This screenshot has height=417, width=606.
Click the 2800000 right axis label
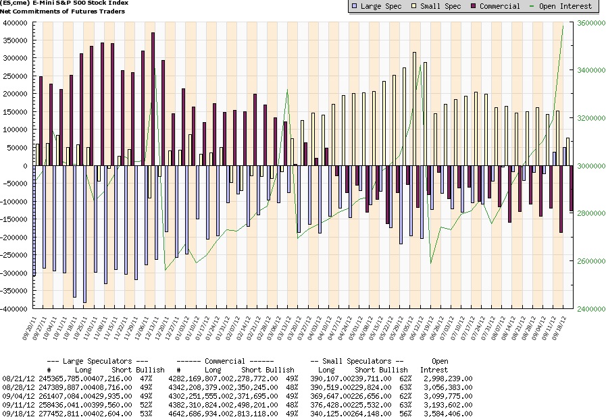[591, 213]
